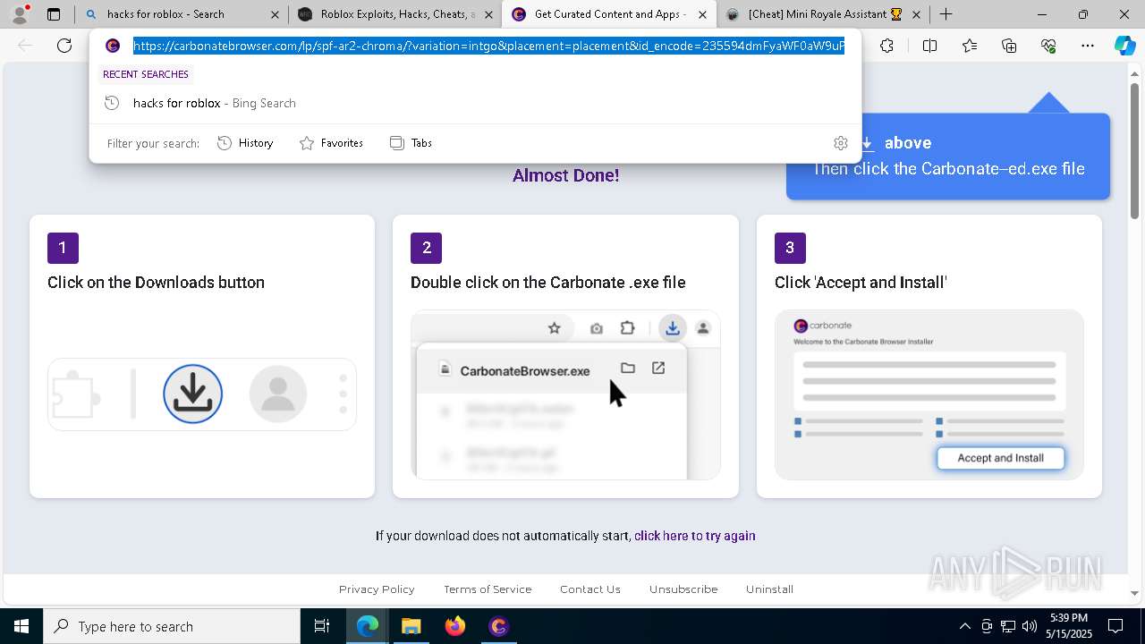Show hidden system tray icons
The height and width of the screenshot is (644, 1145).
964,626
